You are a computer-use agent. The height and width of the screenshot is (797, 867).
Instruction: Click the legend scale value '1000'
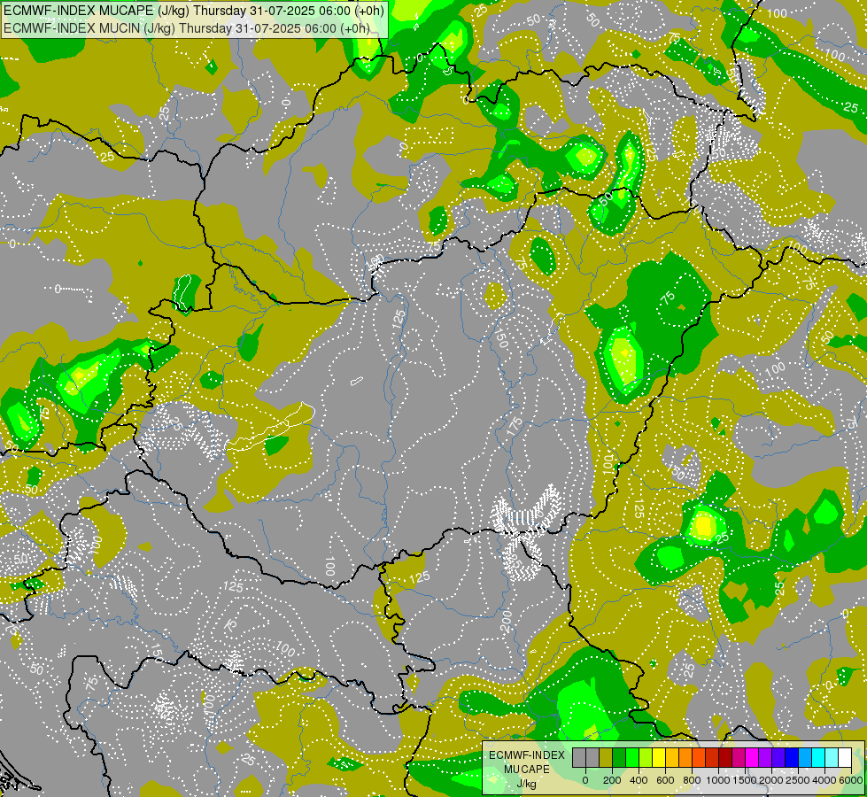coord(718,780)
